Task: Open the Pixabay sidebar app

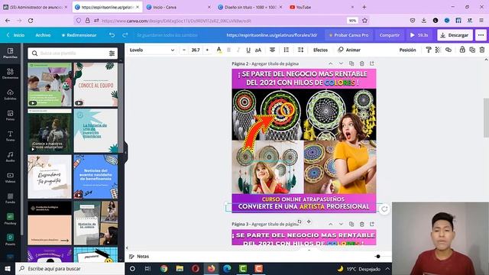Action: point(10,219)
